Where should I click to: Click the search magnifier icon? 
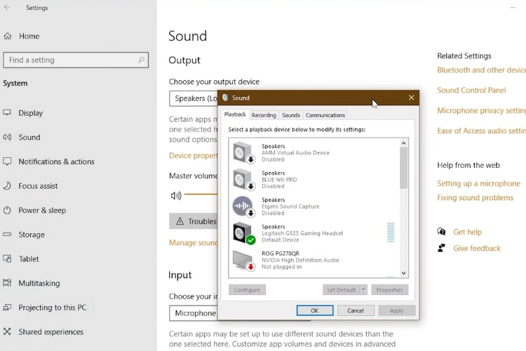pos(141,60)
